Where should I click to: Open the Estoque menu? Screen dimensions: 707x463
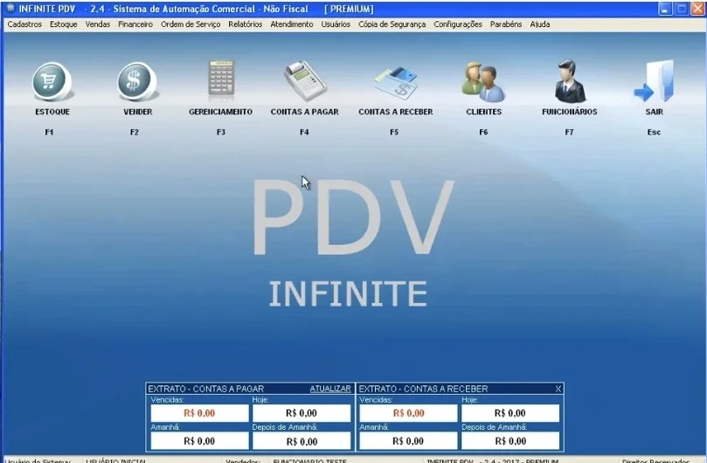63,24
